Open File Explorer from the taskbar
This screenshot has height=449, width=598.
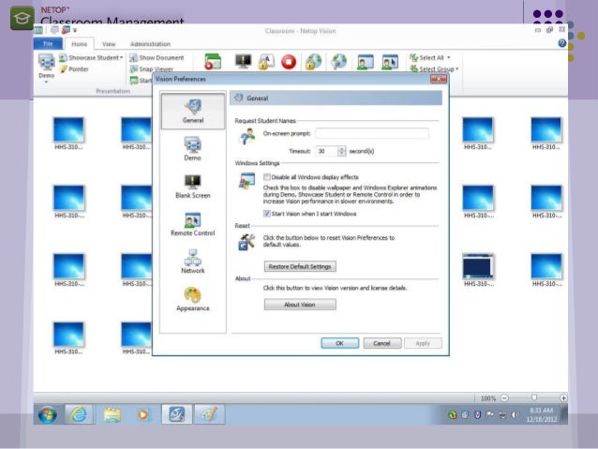coord(112,414)
